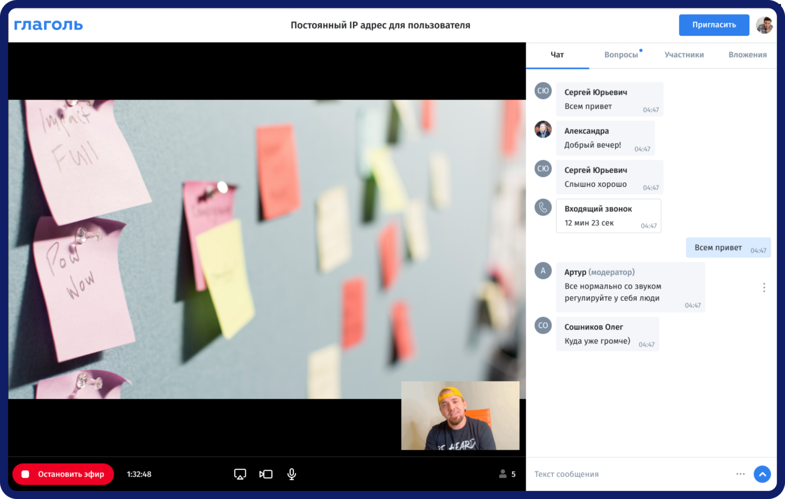Viewport: 785px width, 499px height.
Task: Click Александра's avatar in chat
Action: tap(543, 129)
